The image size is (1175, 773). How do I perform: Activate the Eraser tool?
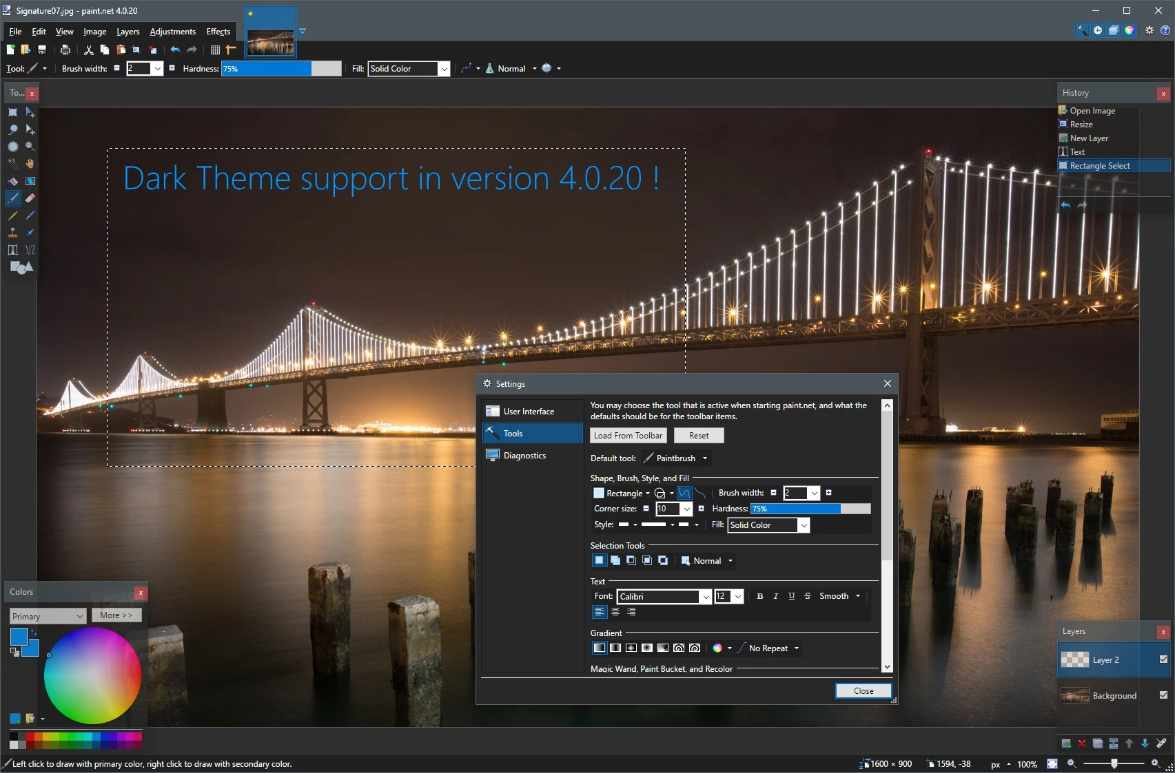pyautogui.click(x=30, y=198)
